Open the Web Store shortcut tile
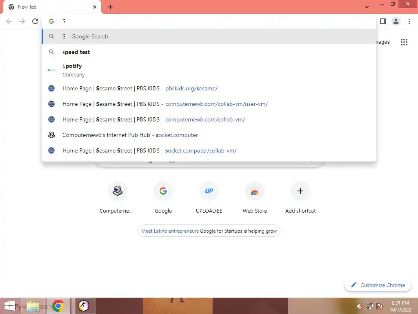The height and width of the screenshot is (314, 418). tap(255, 198)
